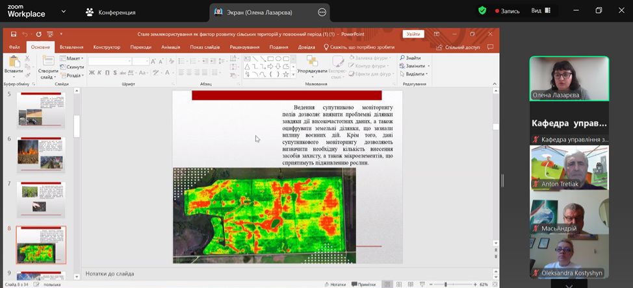Open the Розділ section dropdown

tap(72, 75)
